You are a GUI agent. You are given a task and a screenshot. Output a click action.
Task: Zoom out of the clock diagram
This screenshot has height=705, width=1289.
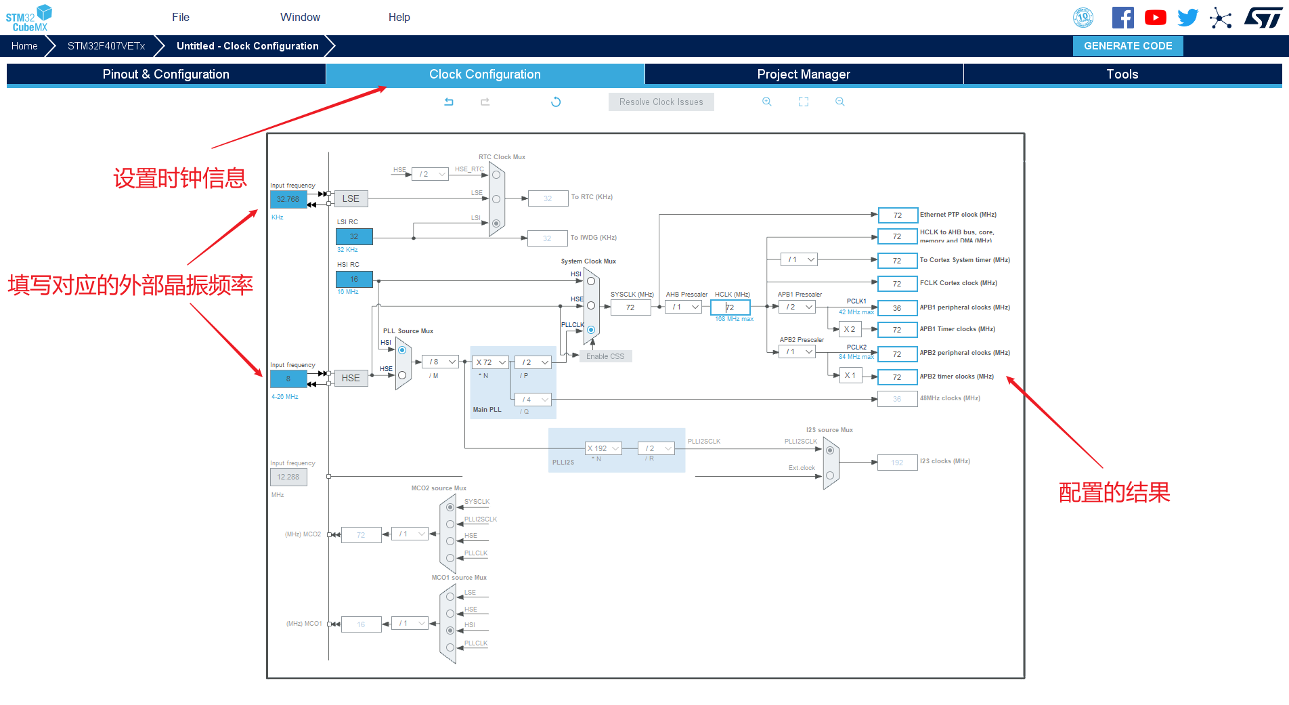840,102
